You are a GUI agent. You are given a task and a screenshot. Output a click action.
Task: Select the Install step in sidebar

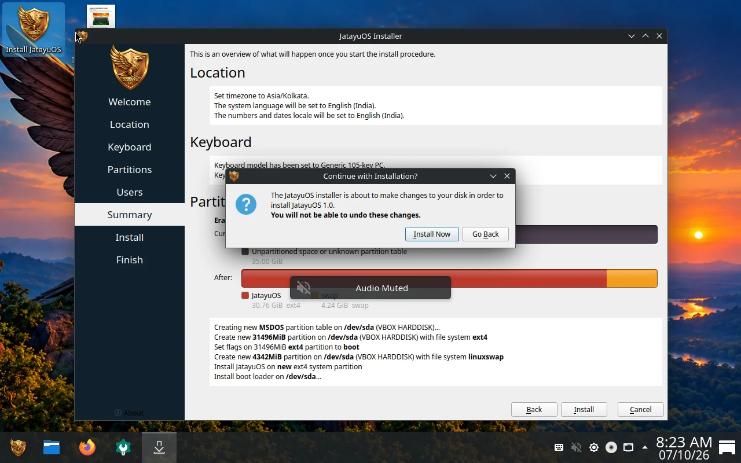(130, 237)
